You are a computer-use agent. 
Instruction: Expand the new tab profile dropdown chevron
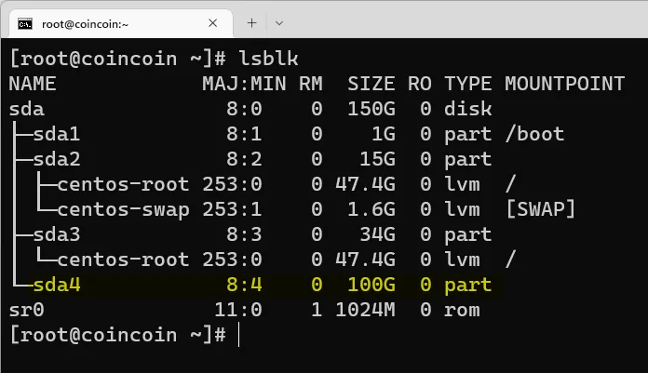(279, 23)
